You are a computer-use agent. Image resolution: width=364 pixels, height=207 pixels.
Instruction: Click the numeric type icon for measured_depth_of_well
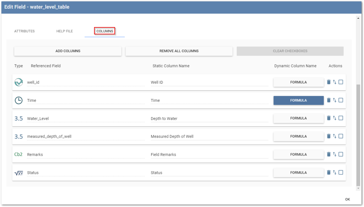tap(18, 136)
